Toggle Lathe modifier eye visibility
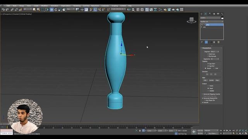Image resolution: width=248 pixels, height=139 pixels. point(202,25)
